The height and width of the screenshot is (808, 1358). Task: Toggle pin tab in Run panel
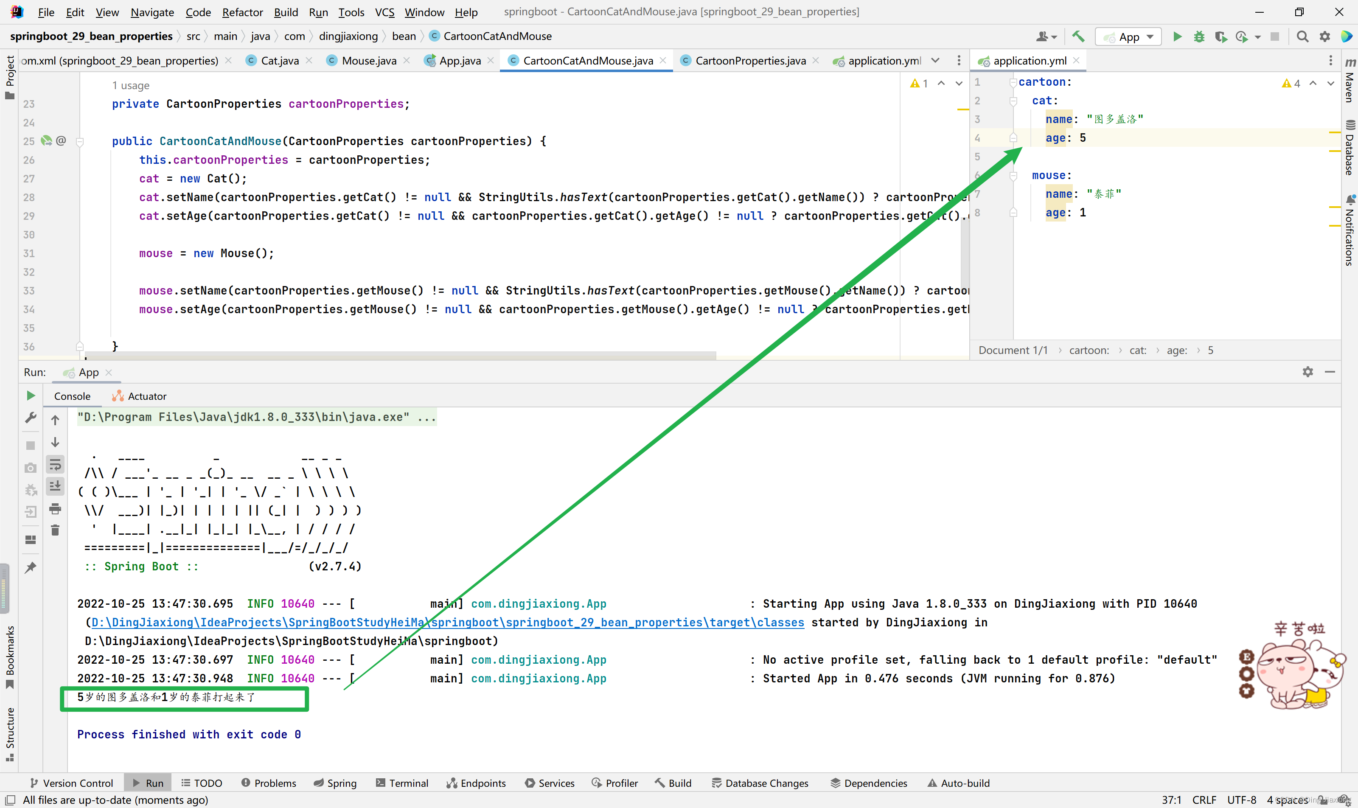[31, 567]
